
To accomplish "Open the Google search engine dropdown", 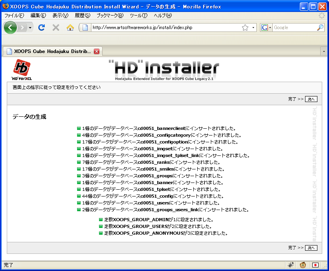I will click(x=266, y=27).
